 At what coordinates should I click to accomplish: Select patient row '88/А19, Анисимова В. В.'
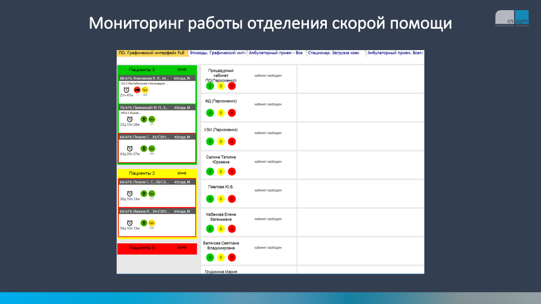click(x=157, y=78)
